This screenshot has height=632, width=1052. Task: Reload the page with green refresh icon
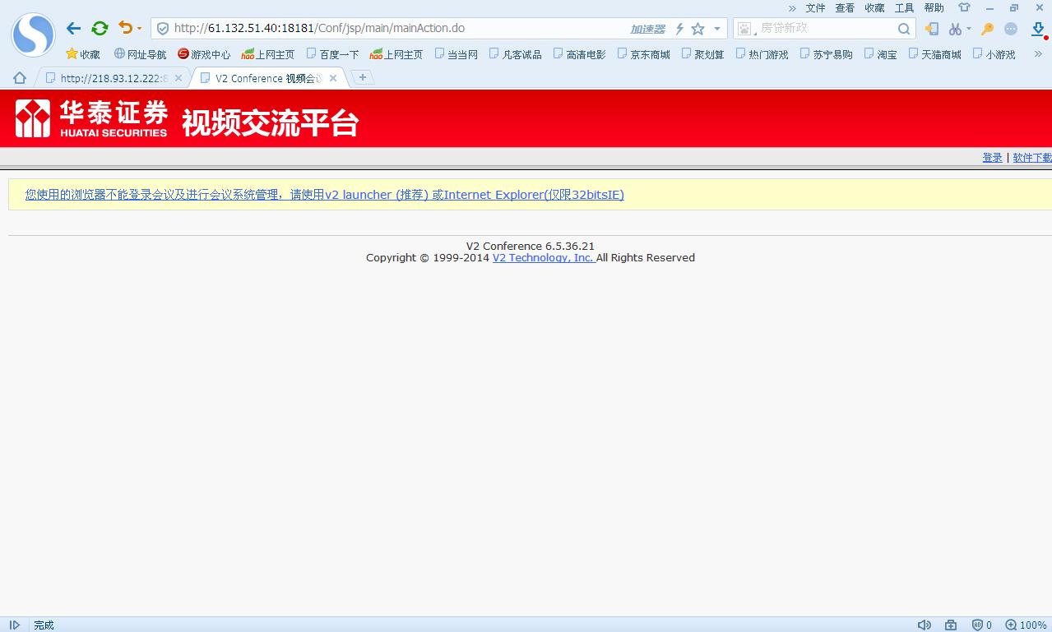(x=100, y=29)
